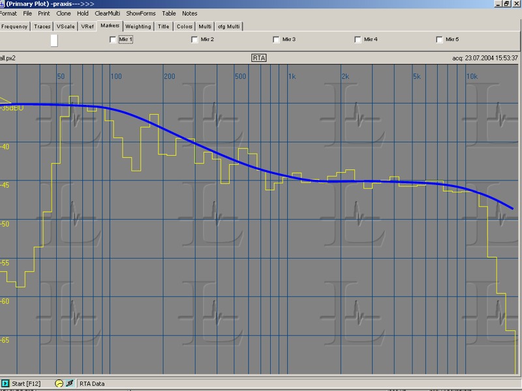Open the ShowForms menu
Screen dimensions: 522x391
click(x=141, y=13)
